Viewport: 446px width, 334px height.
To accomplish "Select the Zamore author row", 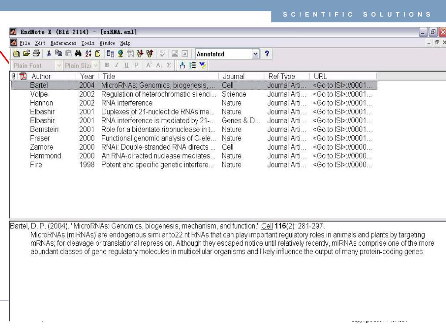I will coord(41,147).
